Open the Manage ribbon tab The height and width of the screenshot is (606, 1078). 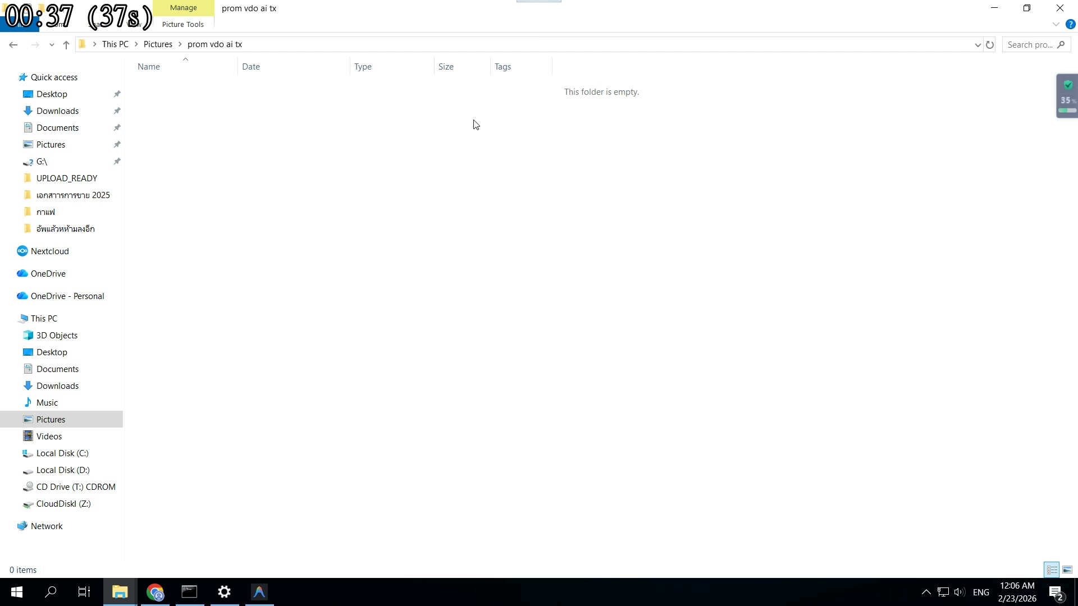coord(183,8)
